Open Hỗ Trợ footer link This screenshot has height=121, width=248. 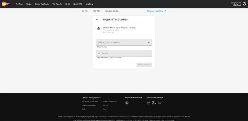tap(105, 105)
